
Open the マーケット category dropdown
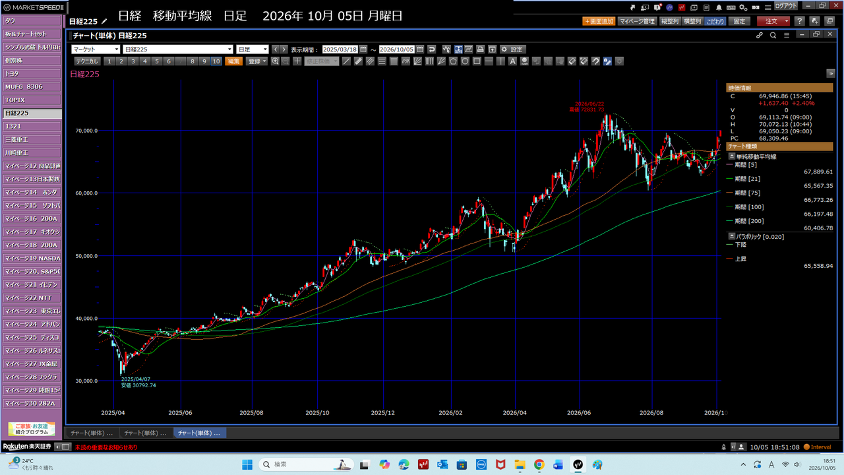pos(96,49)
